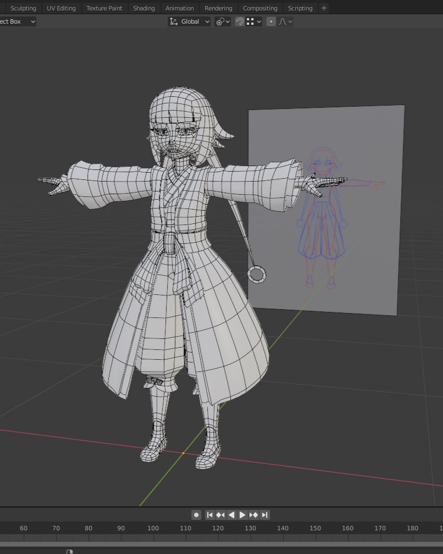
Task: Set the timeline to frame 130
Action: click(x=250, y=528)
